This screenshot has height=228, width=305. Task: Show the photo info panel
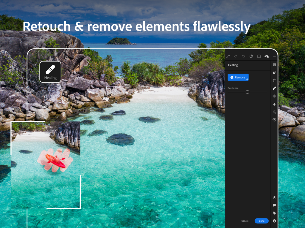click(x=274, y=221)
